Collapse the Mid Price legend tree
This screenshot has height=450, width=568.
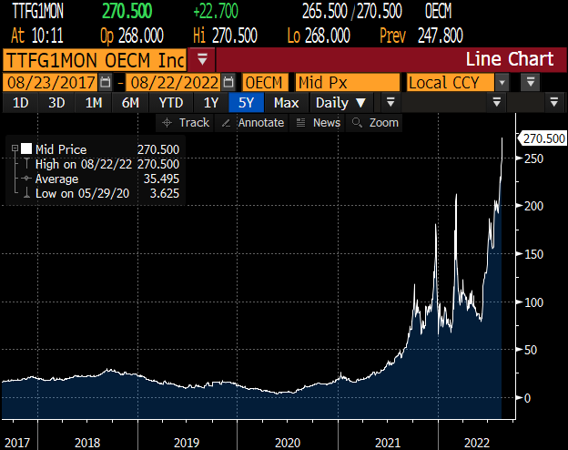pos(15,148)
